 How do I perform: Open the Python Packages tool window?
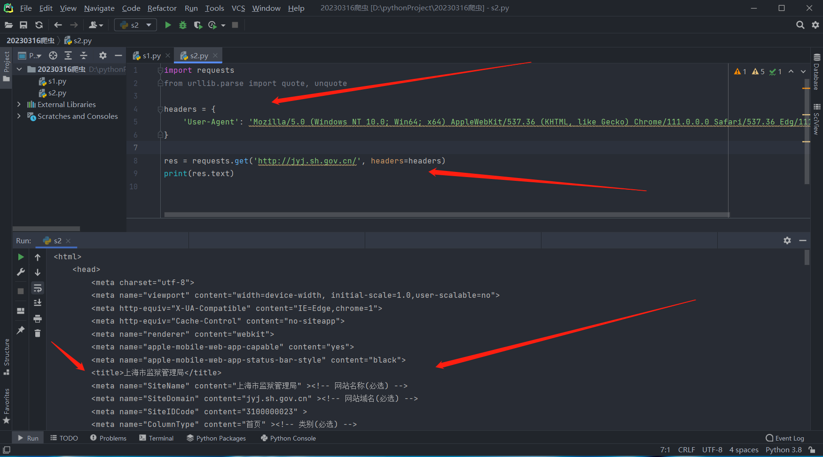[216, 438]
